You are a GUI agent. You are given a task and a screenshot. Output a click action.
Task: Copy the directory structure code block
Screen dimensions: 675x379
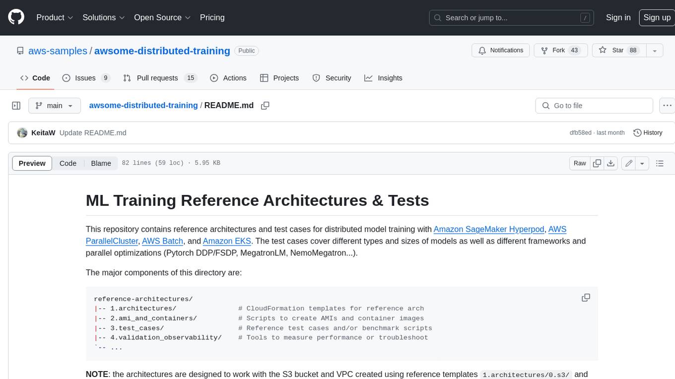(586, 298)
